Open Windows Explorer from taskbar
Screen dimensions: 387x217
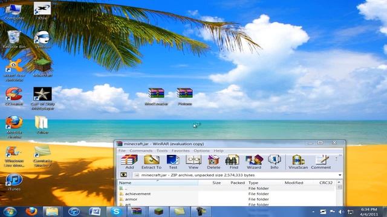tap(52, 212)
